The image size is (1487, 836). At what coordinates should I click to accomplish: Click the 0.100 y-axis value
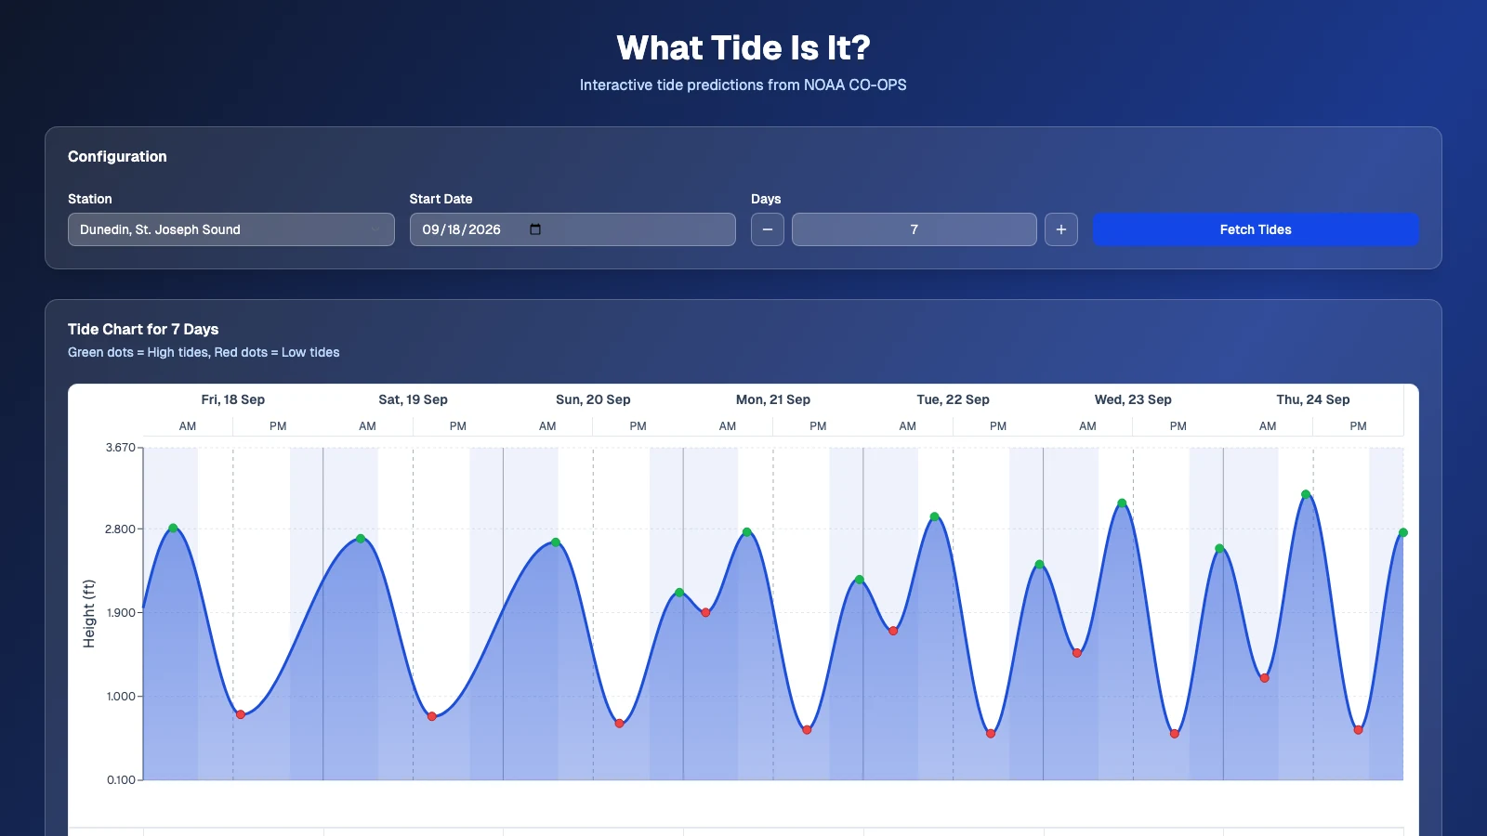click(x=121, y=780)
